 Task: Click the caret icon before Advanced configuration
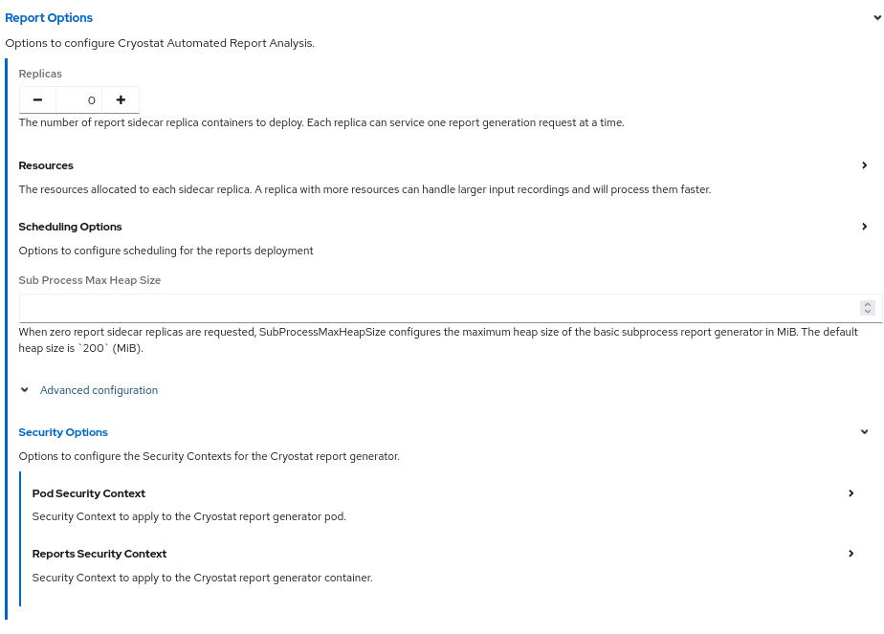click(x=24, y=389)
